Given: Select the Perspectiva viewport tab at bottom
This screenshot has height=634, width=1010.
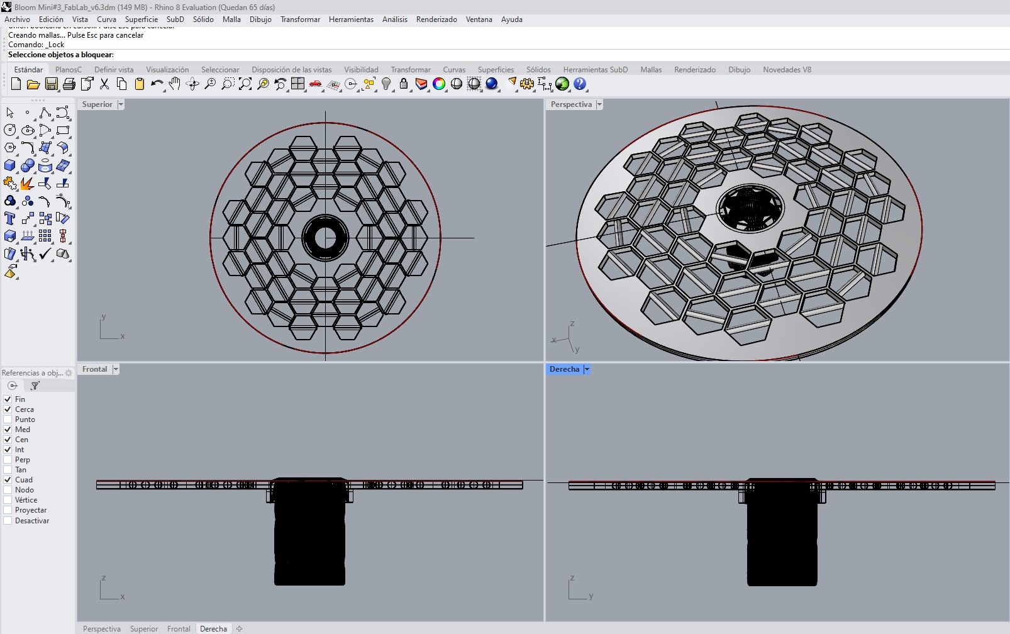Looking at the screenshot, I should 102,629.
